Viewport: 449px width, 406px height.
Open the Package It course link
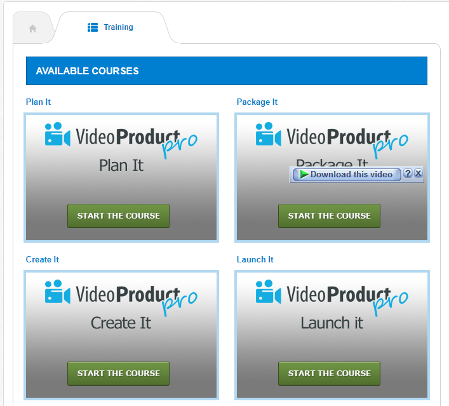[x=257, y=102]
